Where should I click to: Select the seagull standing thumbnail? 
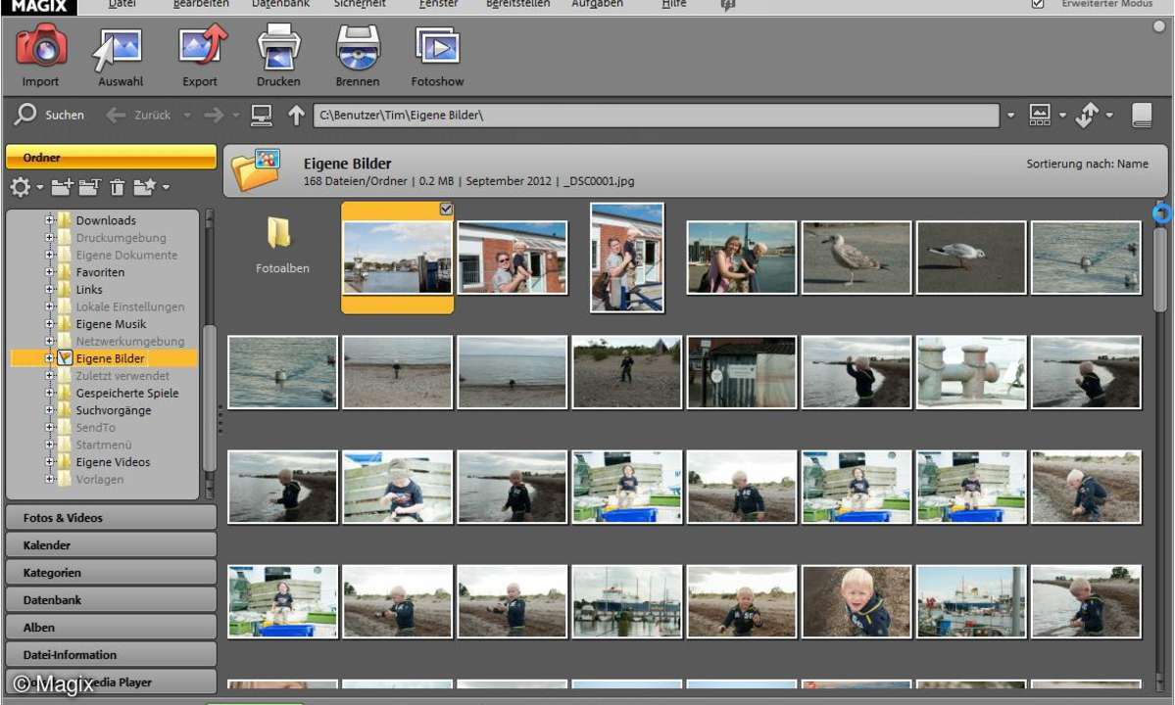pos(857,258)
